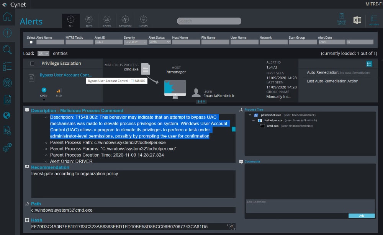Open the radar target icon in sidebar
Viewport: 383px width, 235px height.
(x=7, y=83)
